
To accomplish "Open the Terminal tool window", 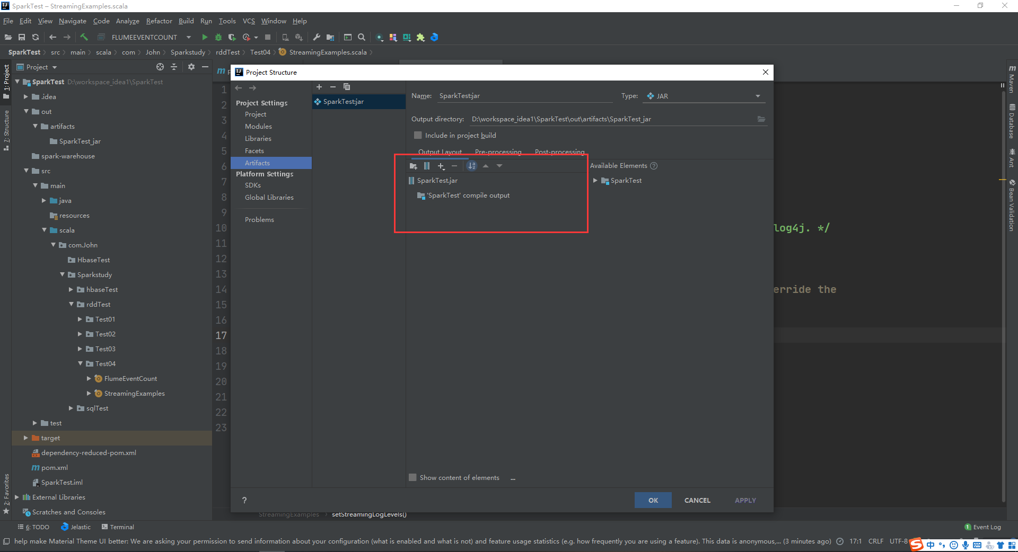I will [x=118, y=527].
